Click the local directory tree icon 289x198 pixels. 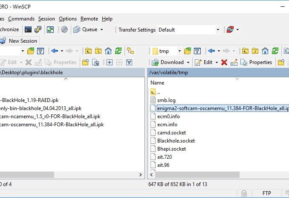(130, 51)
